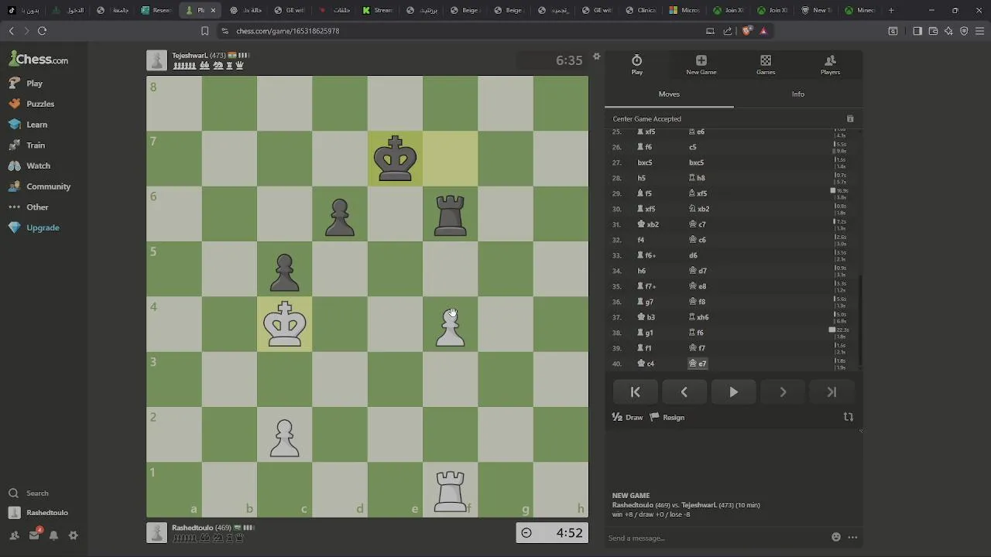Play through the moves
The width and height of the screenshot is (991, 557).
(x=733, y=392)
